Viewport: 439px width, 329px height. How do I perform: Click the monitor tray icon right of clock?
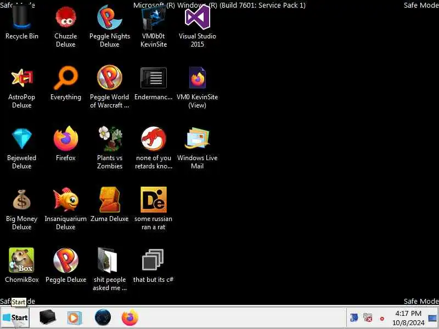coord(432,319)
